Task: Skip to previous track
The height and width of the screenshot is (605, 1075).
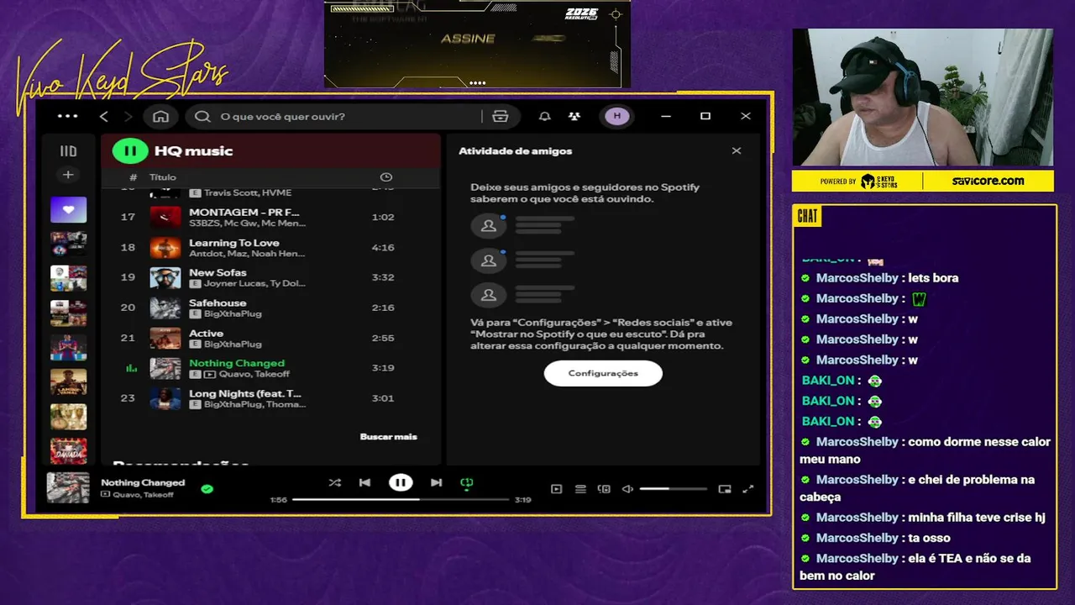Action: point(364,482)
